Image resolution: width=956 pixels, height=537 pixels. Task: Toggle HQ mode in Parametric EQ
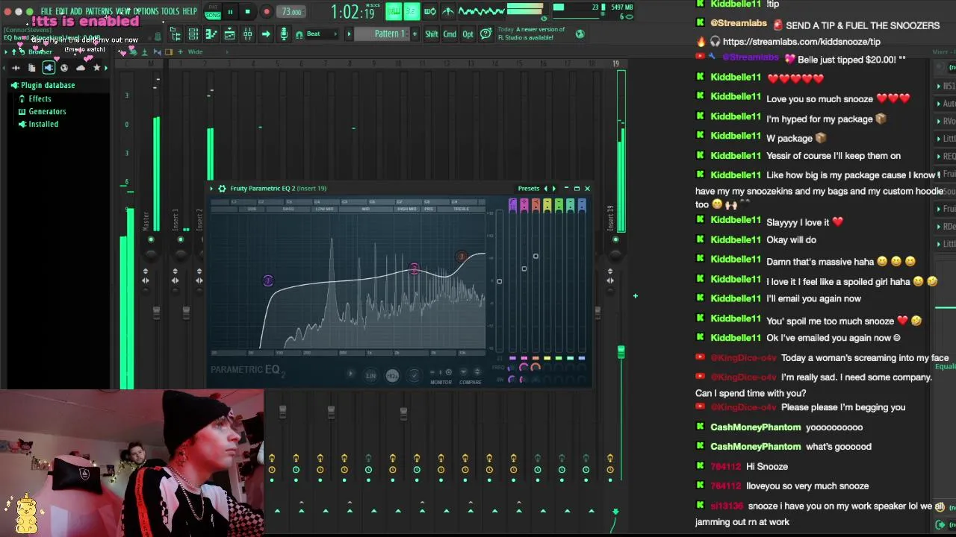tap(392, 376)
